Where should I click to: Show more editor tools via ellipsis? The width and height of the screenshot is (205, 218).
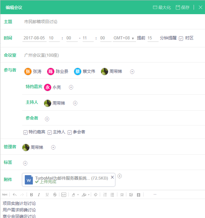click(x=155, y=195)
